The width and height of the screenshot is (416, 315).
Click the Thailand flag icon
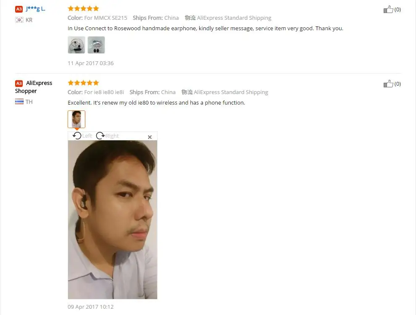coord(19,102)
